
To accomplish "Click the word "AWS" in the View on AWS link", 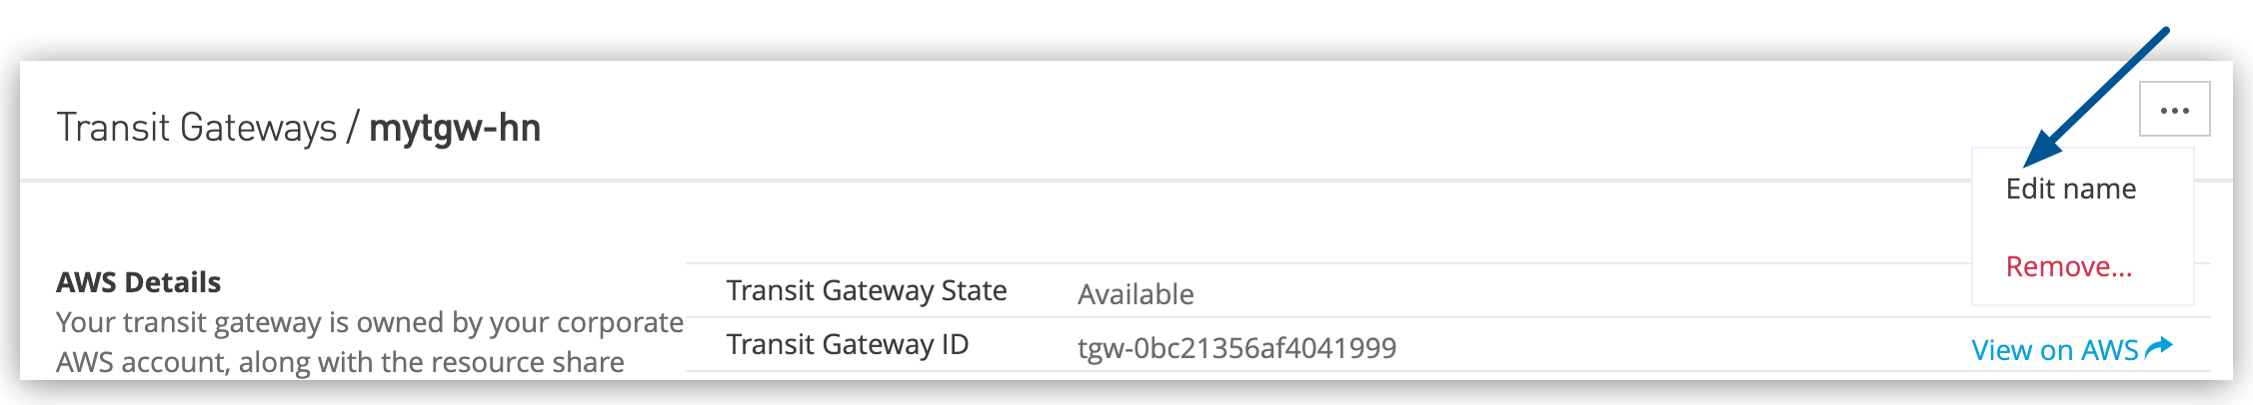I will tap(2109, 350).
